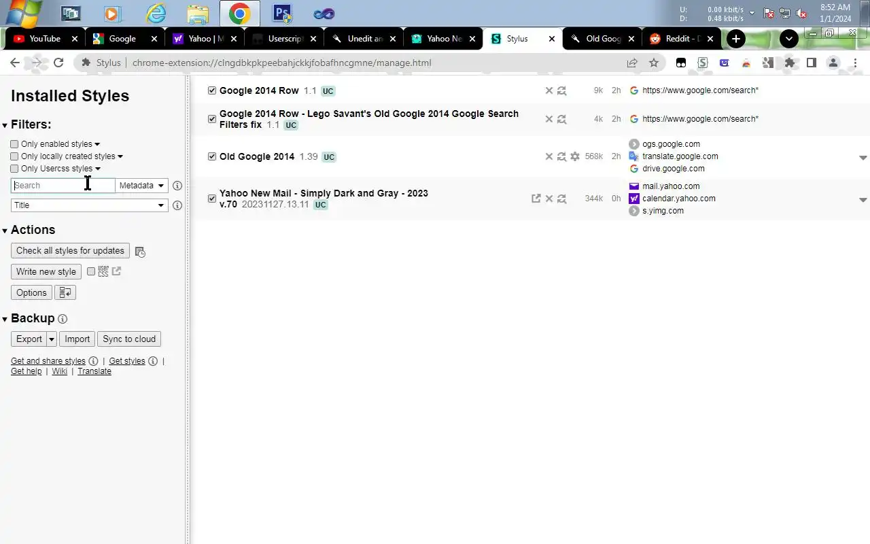Open the Metadata search scope dropdown
This screenshot has height=544, width=870.
coord(141,186)
